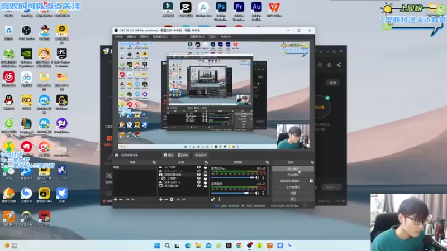Open the 视图(V) menu in OBS
The image size is (447, 251).
click(x=144, y=37)
